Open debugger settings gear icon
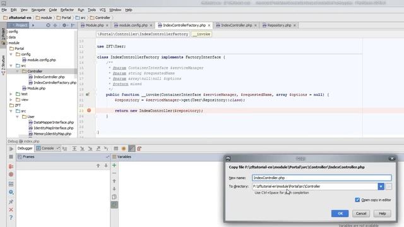This screenshot has width=404, height=227. tap(11, 192)
